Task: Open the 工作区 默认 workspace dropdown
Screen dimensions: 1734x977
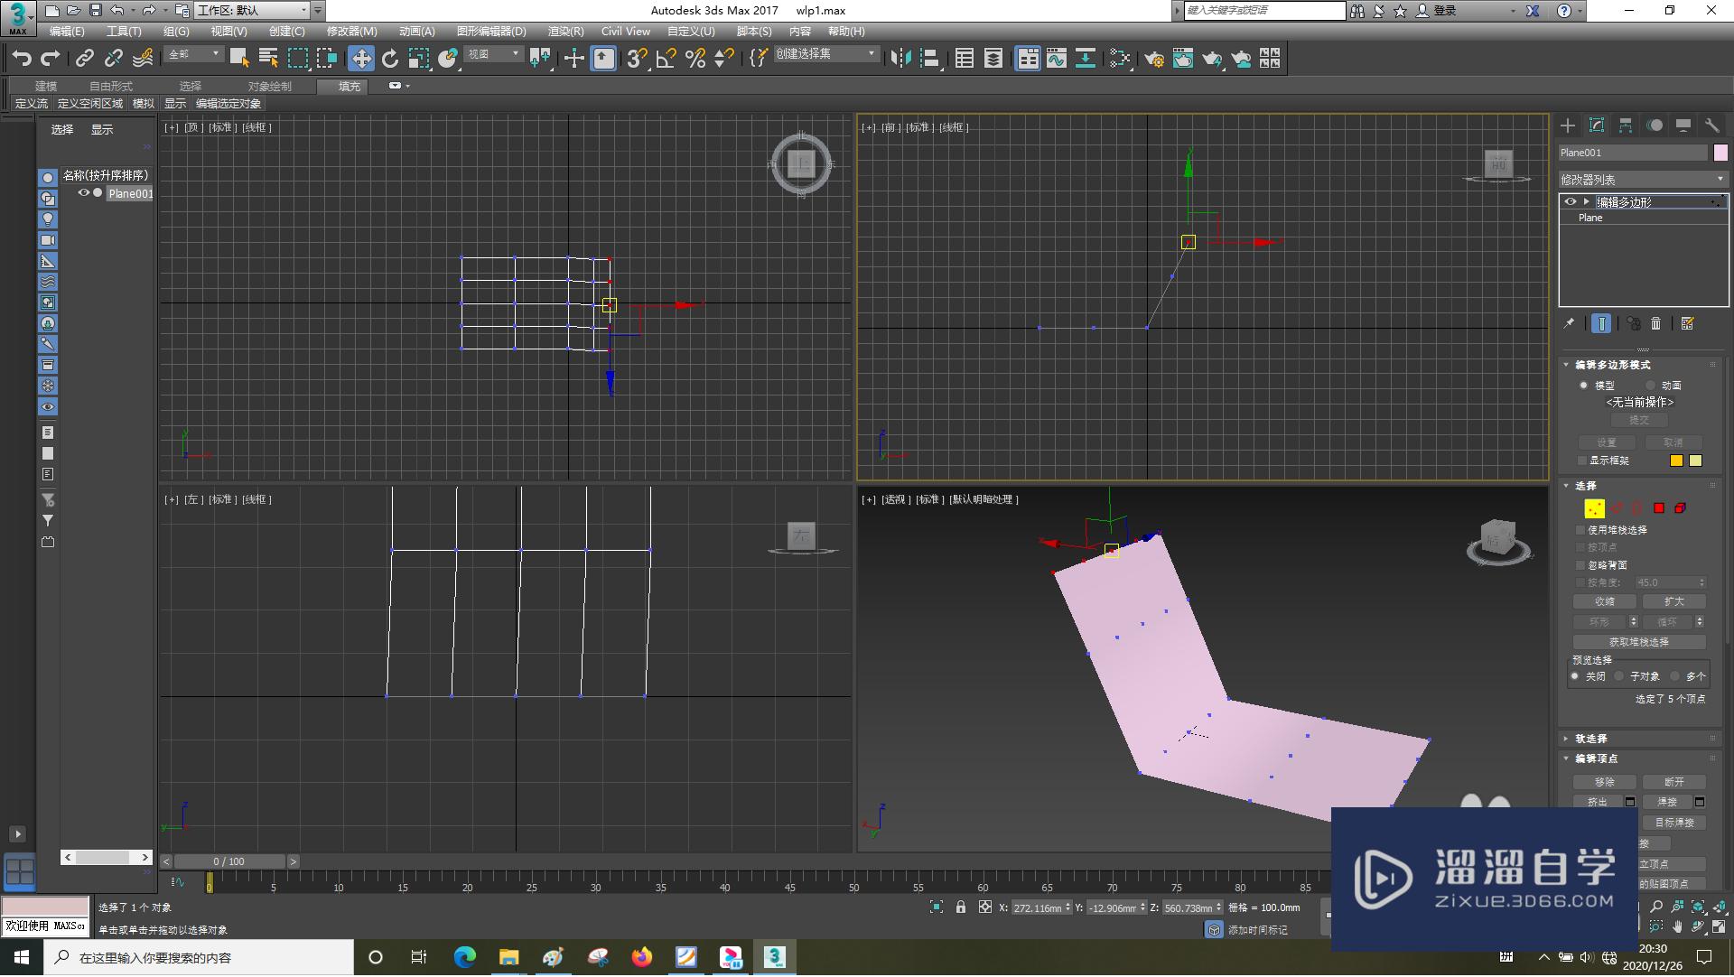Action: tap(252, 11)
